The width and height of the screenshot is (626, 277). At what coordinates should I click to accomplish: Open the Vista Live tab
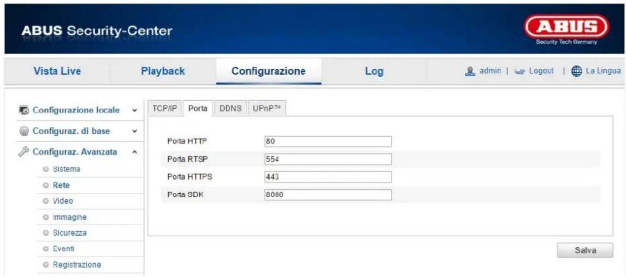[x=57, y=71]
